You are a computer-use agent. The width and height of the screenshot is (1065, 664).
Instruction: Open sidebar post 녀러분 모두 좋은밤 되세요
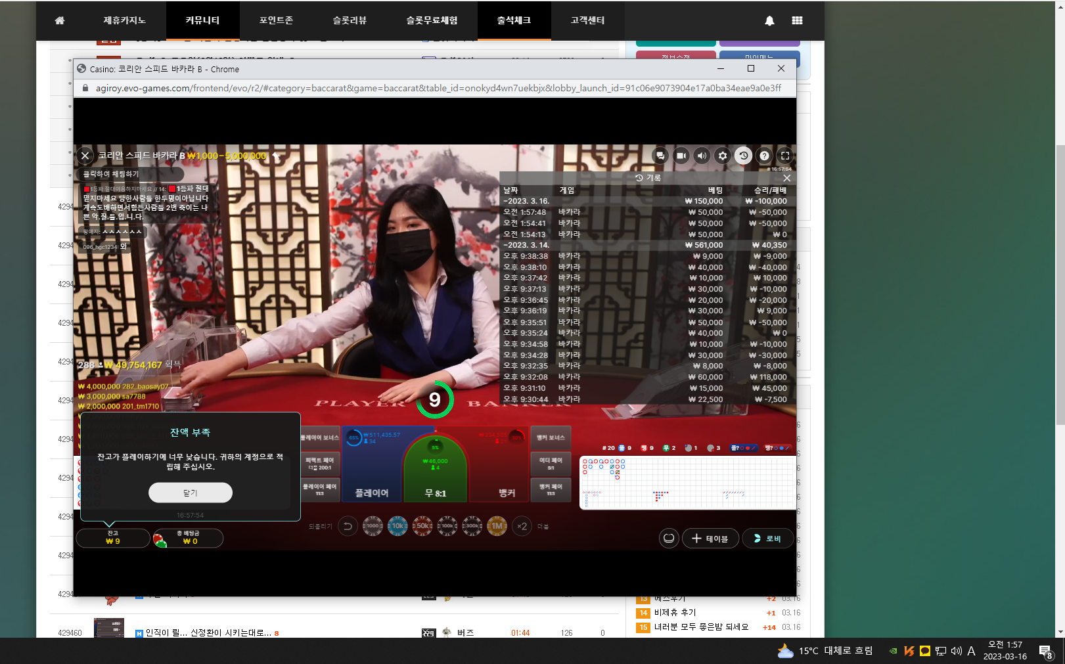pos(701,627)
